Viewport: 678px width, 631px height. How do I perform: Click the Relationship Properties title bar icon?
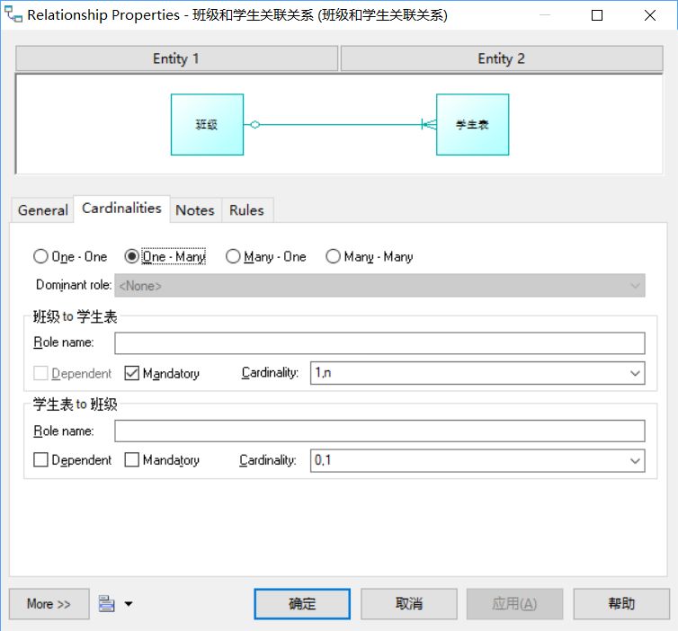pyautogui.click(x=13, y=14)
